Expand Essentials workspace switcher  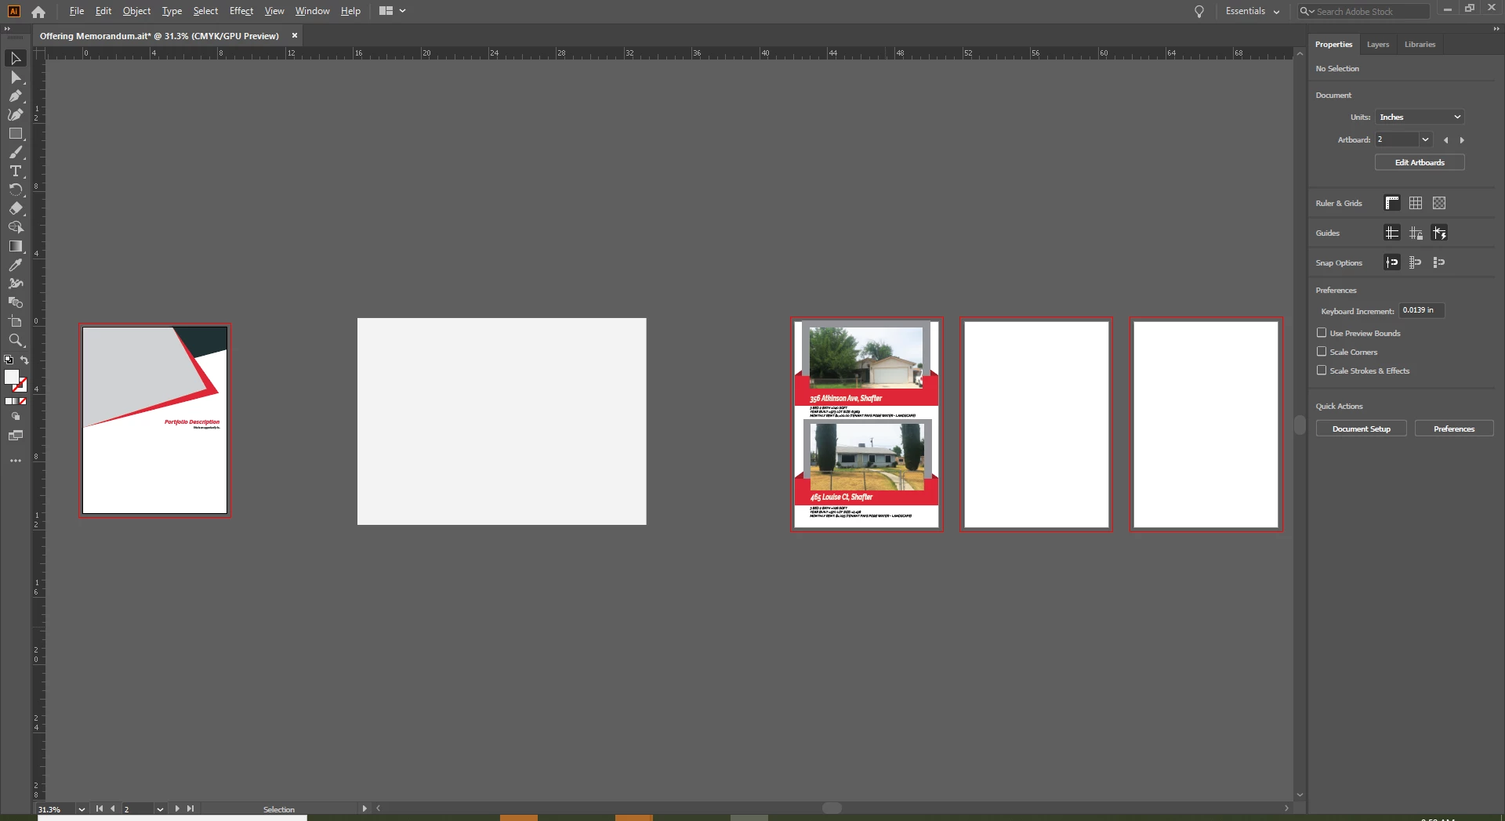point(1252,12)
